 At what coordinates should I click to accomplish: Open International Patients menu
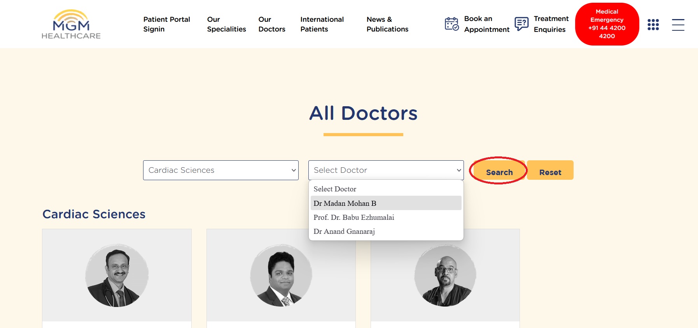[x=322, y=24]
